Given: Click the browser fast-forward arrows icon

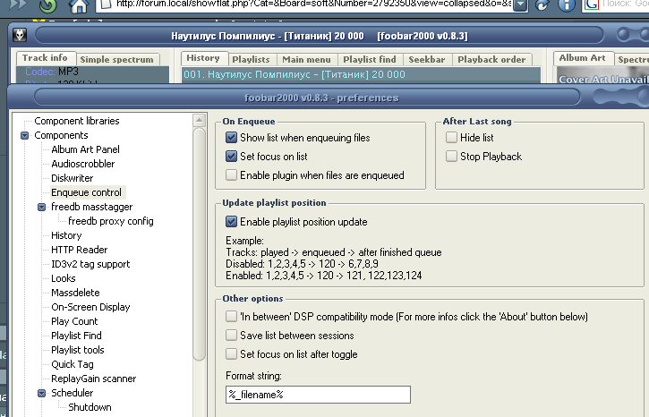Looking at the screenshot, I should tap(18, 4).
